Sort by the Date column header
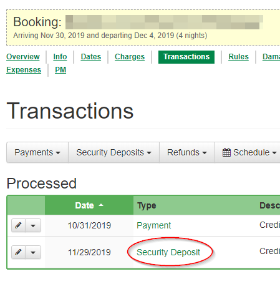280x284 pixels. click(x=89, y=205)
